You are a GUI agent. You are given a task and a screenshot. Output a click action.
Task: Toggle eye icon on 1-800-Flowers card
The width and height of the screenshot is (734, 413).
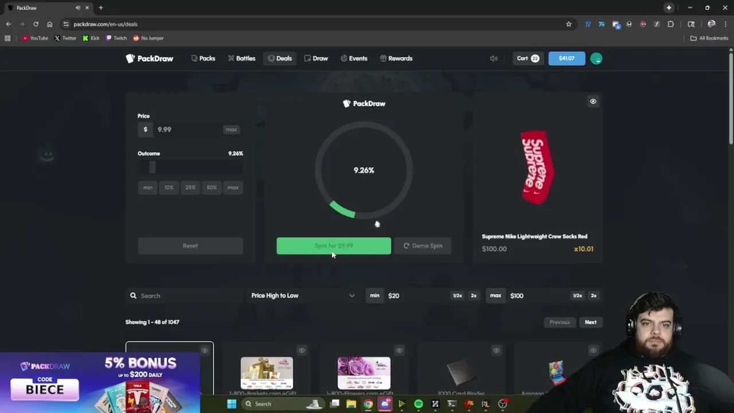click(x=399, y=350)
